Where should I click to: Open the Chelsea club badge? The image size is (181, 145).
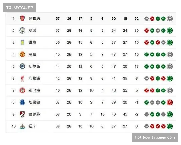coord(23,66)
